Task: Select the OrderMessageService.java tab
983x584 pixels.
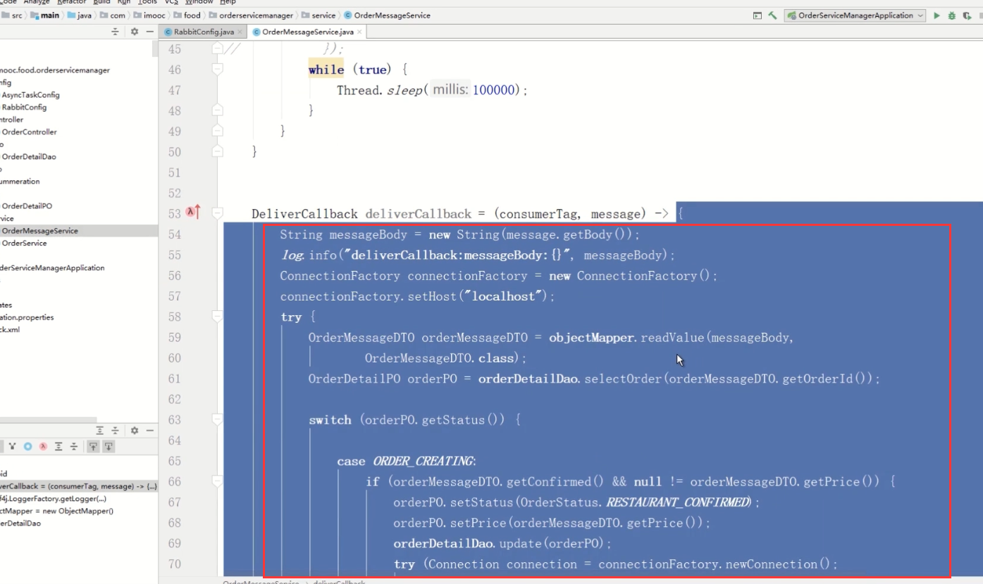Action: tap(307, 32)
